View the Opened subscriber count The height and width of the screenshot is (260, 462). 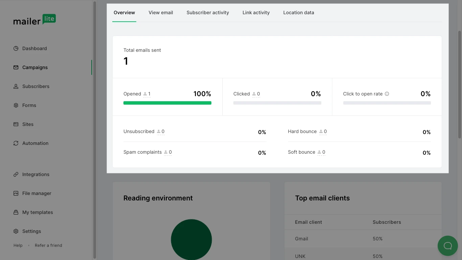pyautogui.click(x=147, y=94)
